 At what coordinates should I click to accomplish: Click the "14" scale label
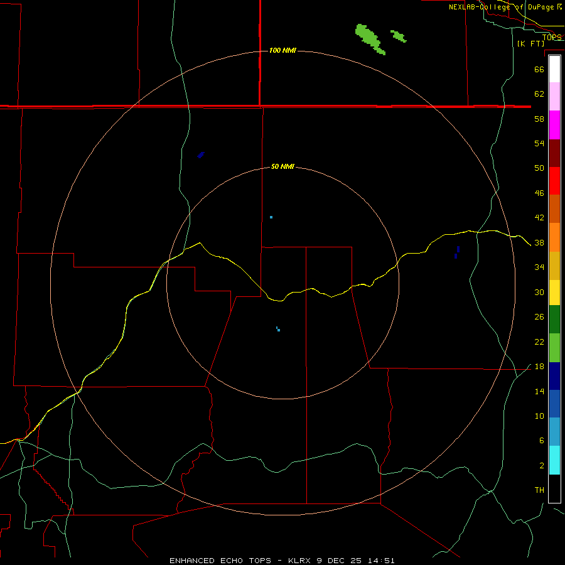[x=539, y=391]
